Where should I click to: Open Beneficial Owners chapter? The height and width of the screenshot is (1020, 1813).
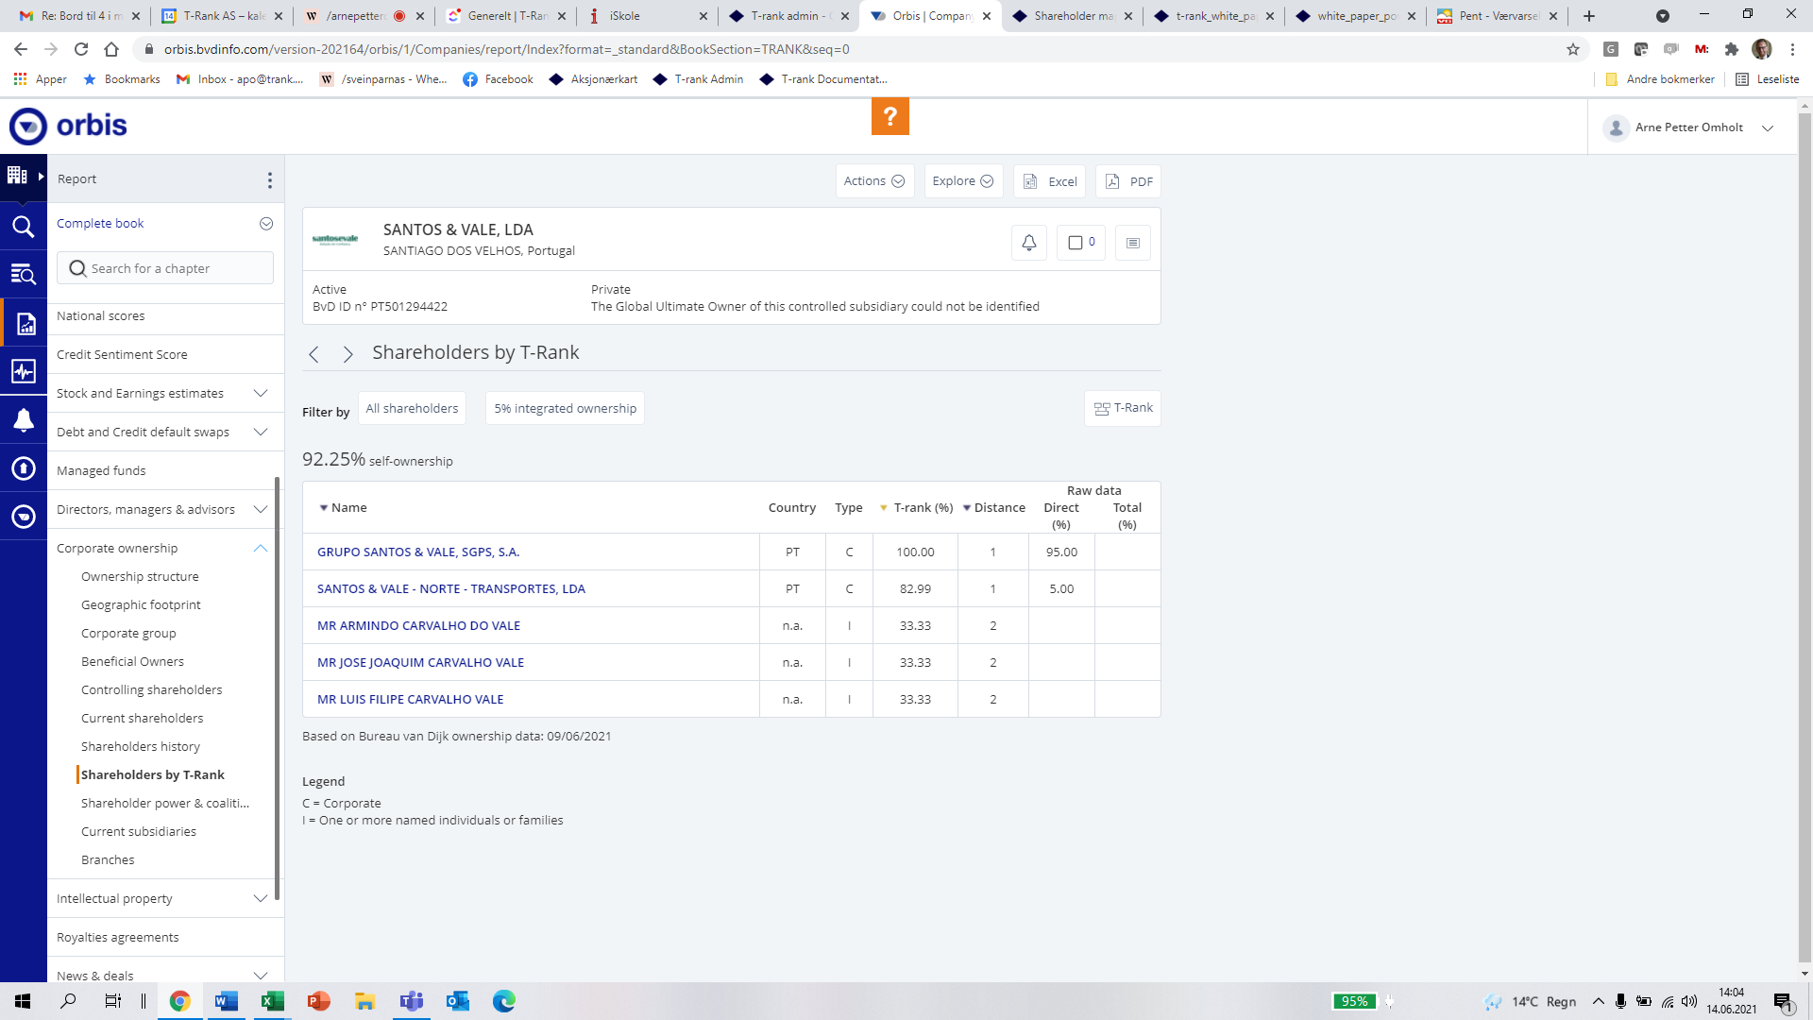tap(132, 661)
